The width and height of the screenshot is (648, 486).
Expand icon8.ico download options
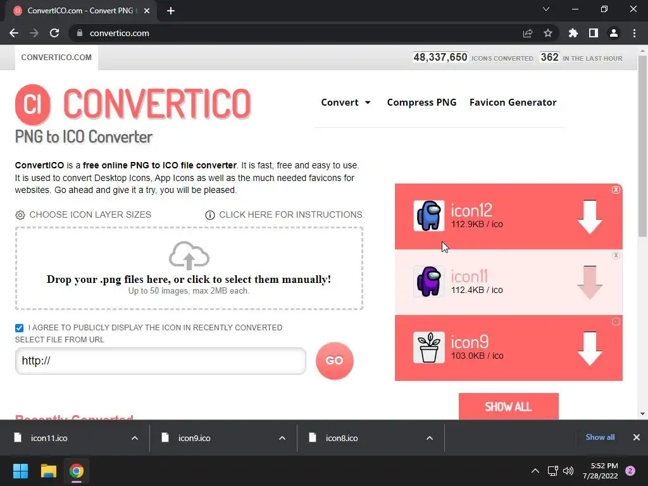[430, 438]
